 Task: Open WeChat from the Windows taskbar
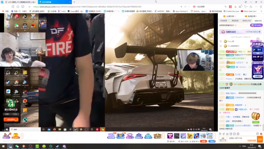[x=17, y=146]
